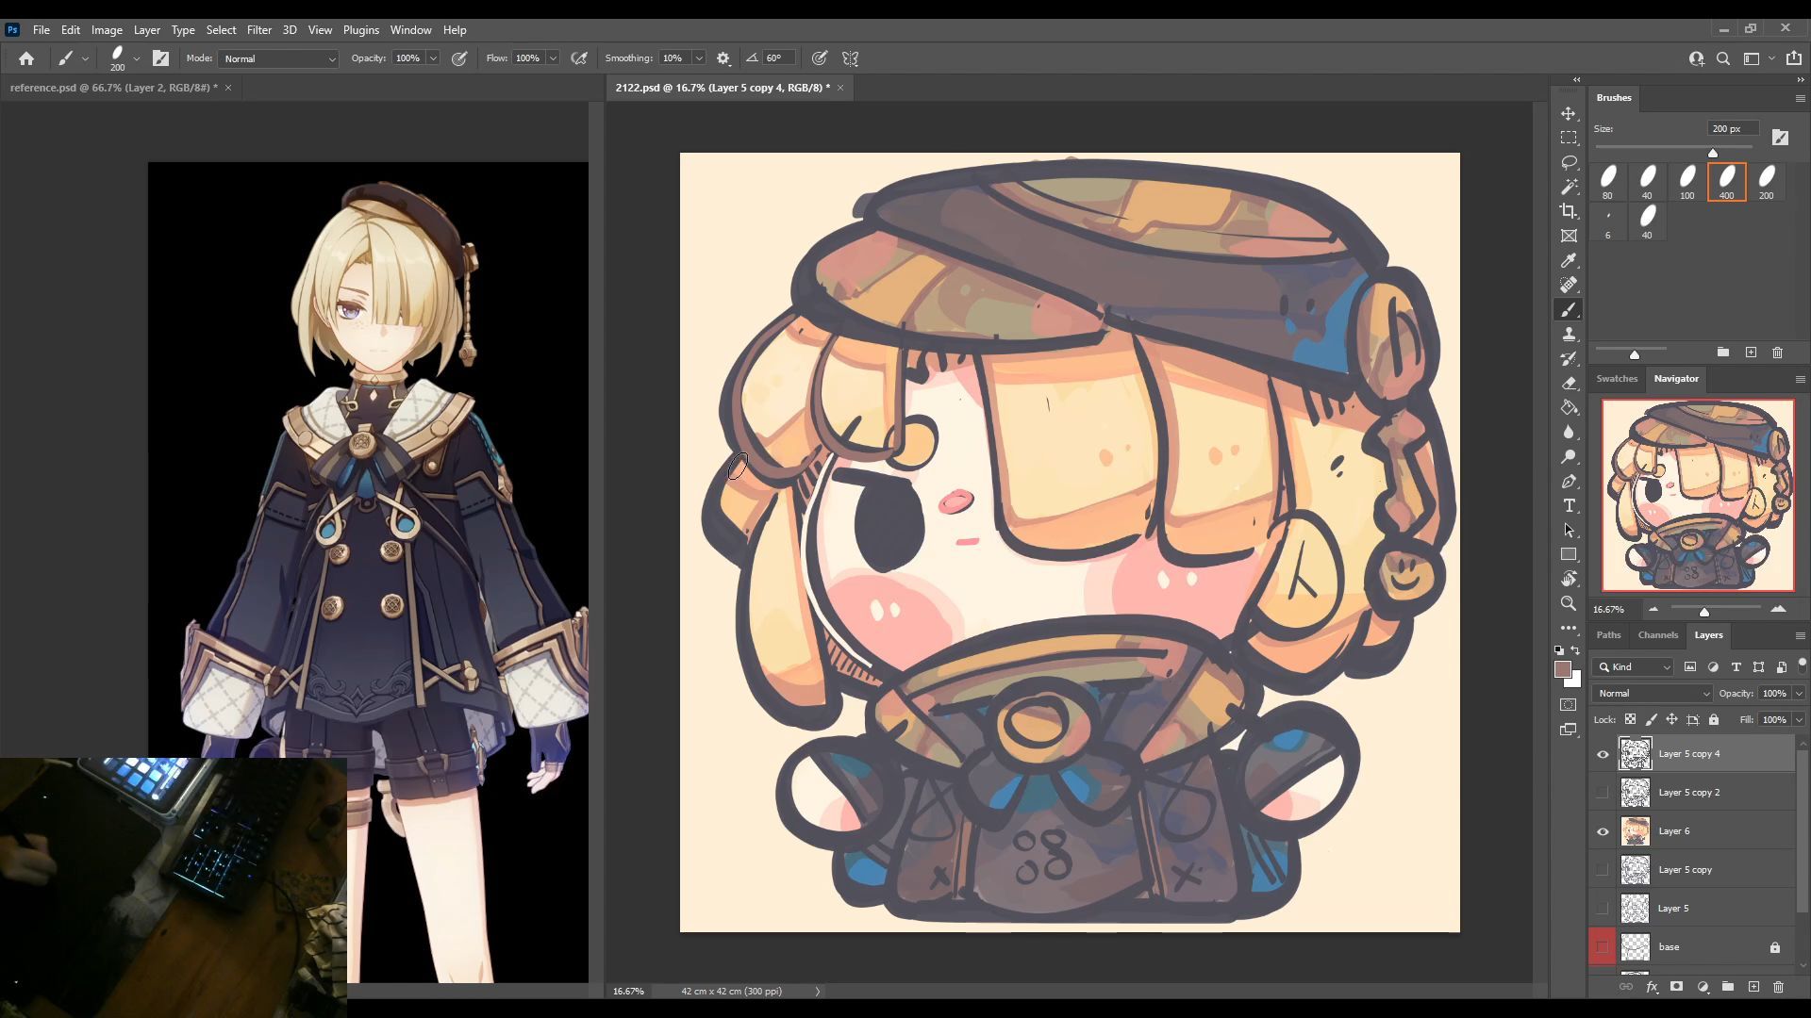
Task: Switch to the Paths tab
Action: coord(1608,635)
